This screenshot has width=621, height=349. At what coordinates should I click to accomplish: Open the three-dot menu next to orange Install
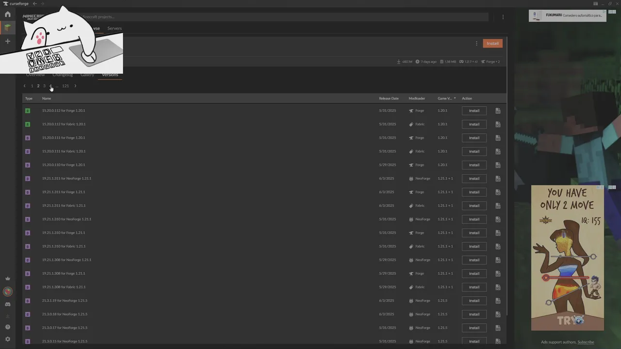476,43
